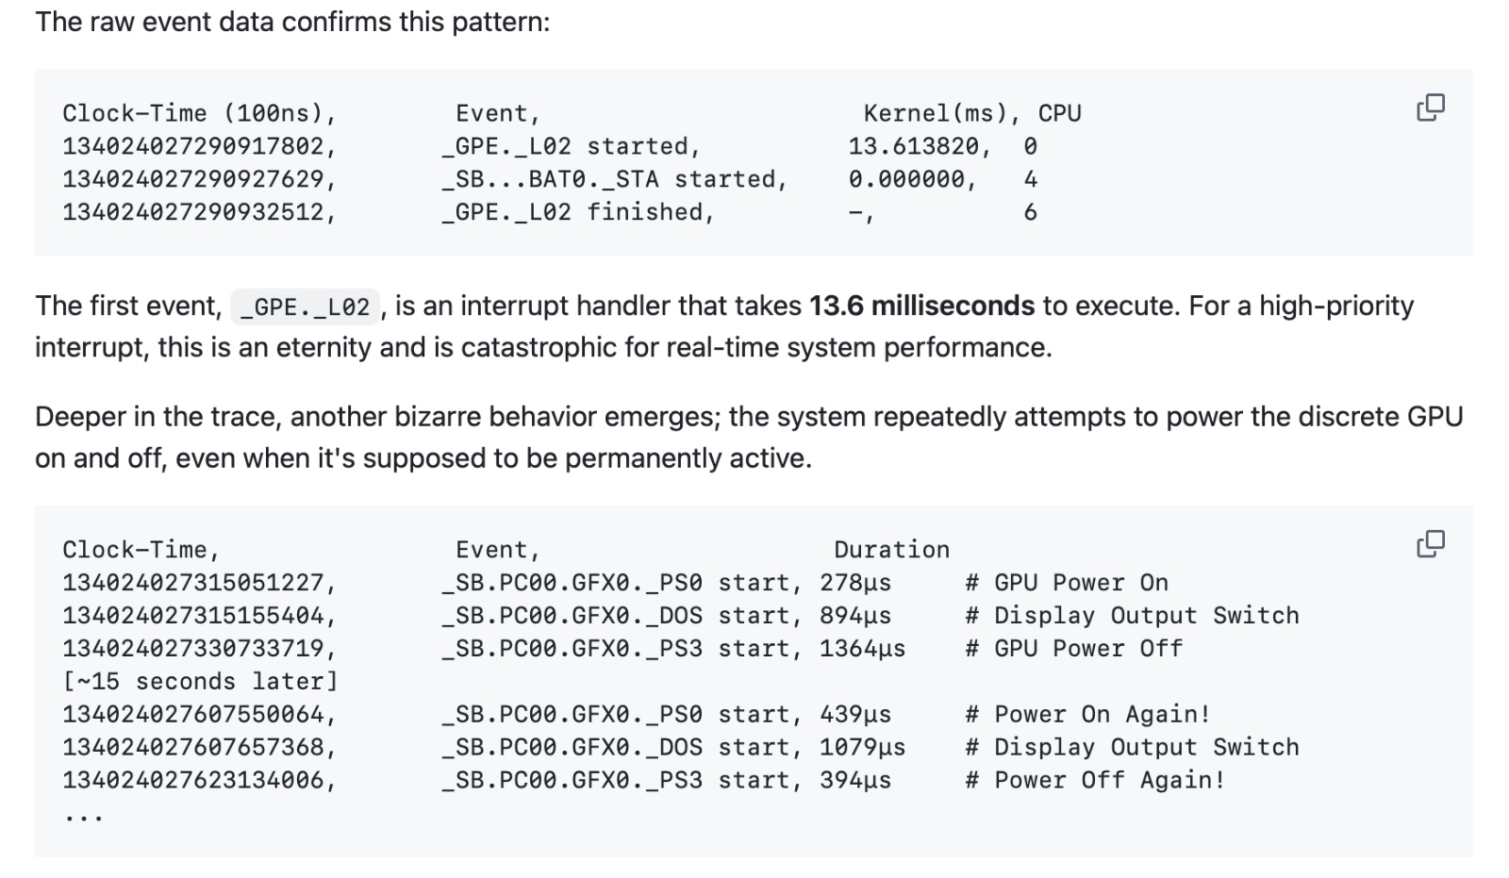The image size is (1509, 878).
Task: Click the Duration column header
Action: click(891, 550)
